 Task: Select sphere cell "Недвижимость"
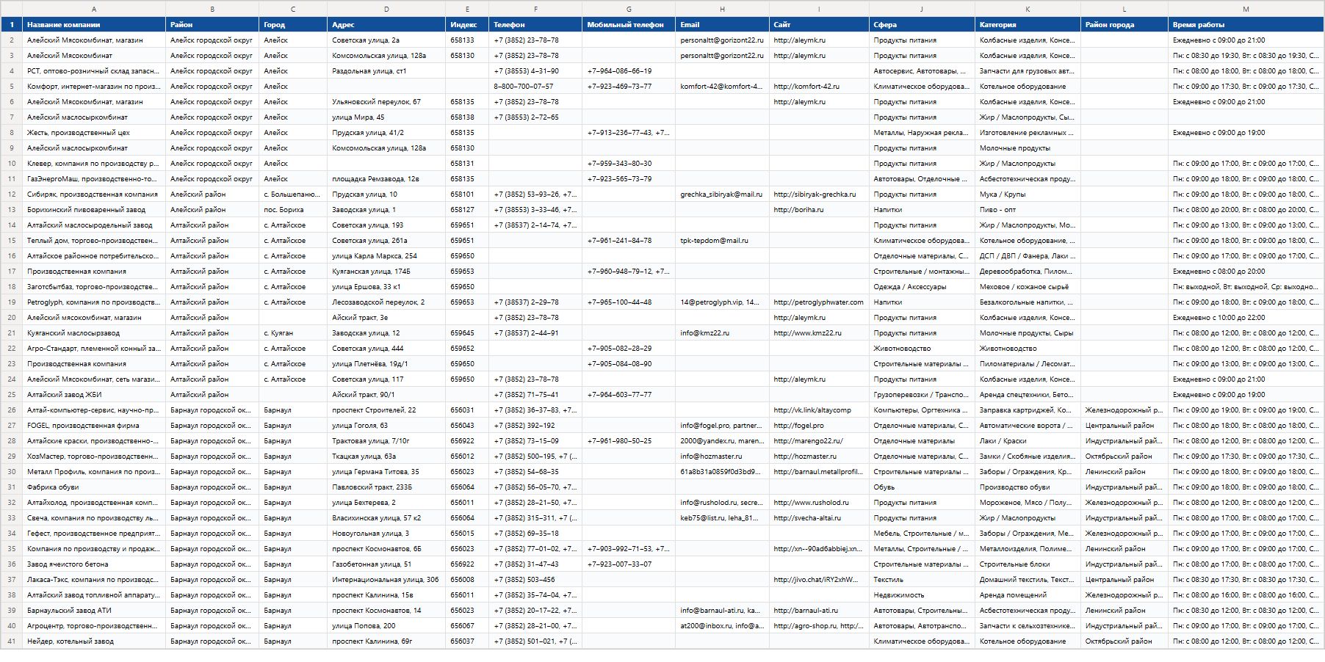(x=922, y=595)
